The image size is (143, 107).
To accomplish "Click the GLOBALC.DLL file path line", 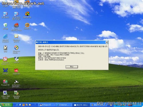I will [61, 53].
